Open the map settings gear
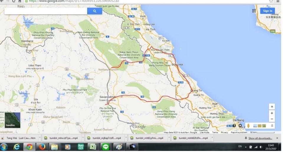Image resolution: width=283 pixels, height=159 pixels. click(x=240, y=126)
